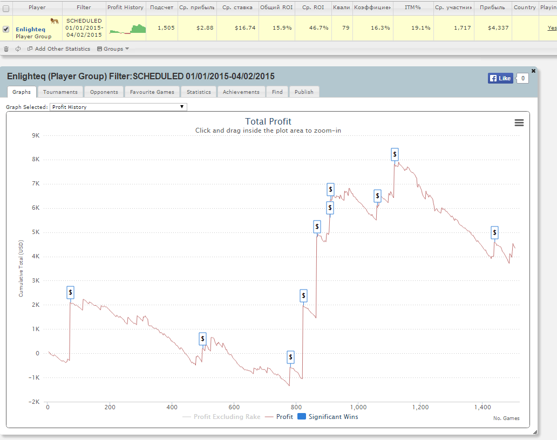This screenshot has width=557, height=440.
Task: Sort by the Ср. ROI column header
Action: (x=313, y=8)
